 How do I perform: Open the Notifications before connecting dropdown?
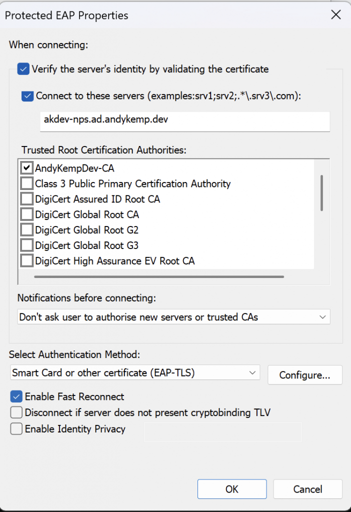pyautogui.click(x=173, y=316)
